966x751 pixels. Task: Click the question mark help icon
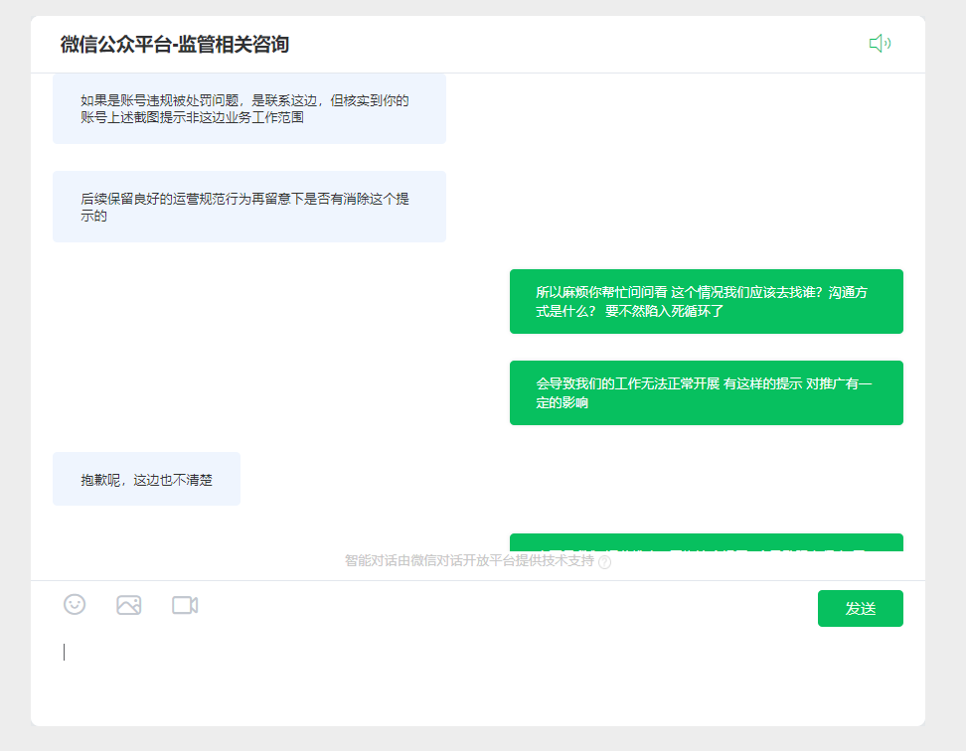605,562
